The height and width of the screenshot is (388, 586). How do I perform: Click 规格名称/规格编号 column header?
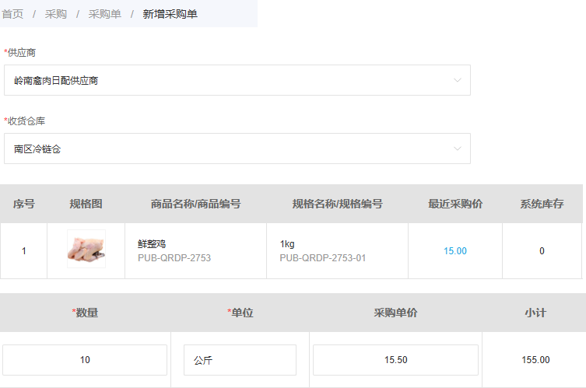click(338, 204)
